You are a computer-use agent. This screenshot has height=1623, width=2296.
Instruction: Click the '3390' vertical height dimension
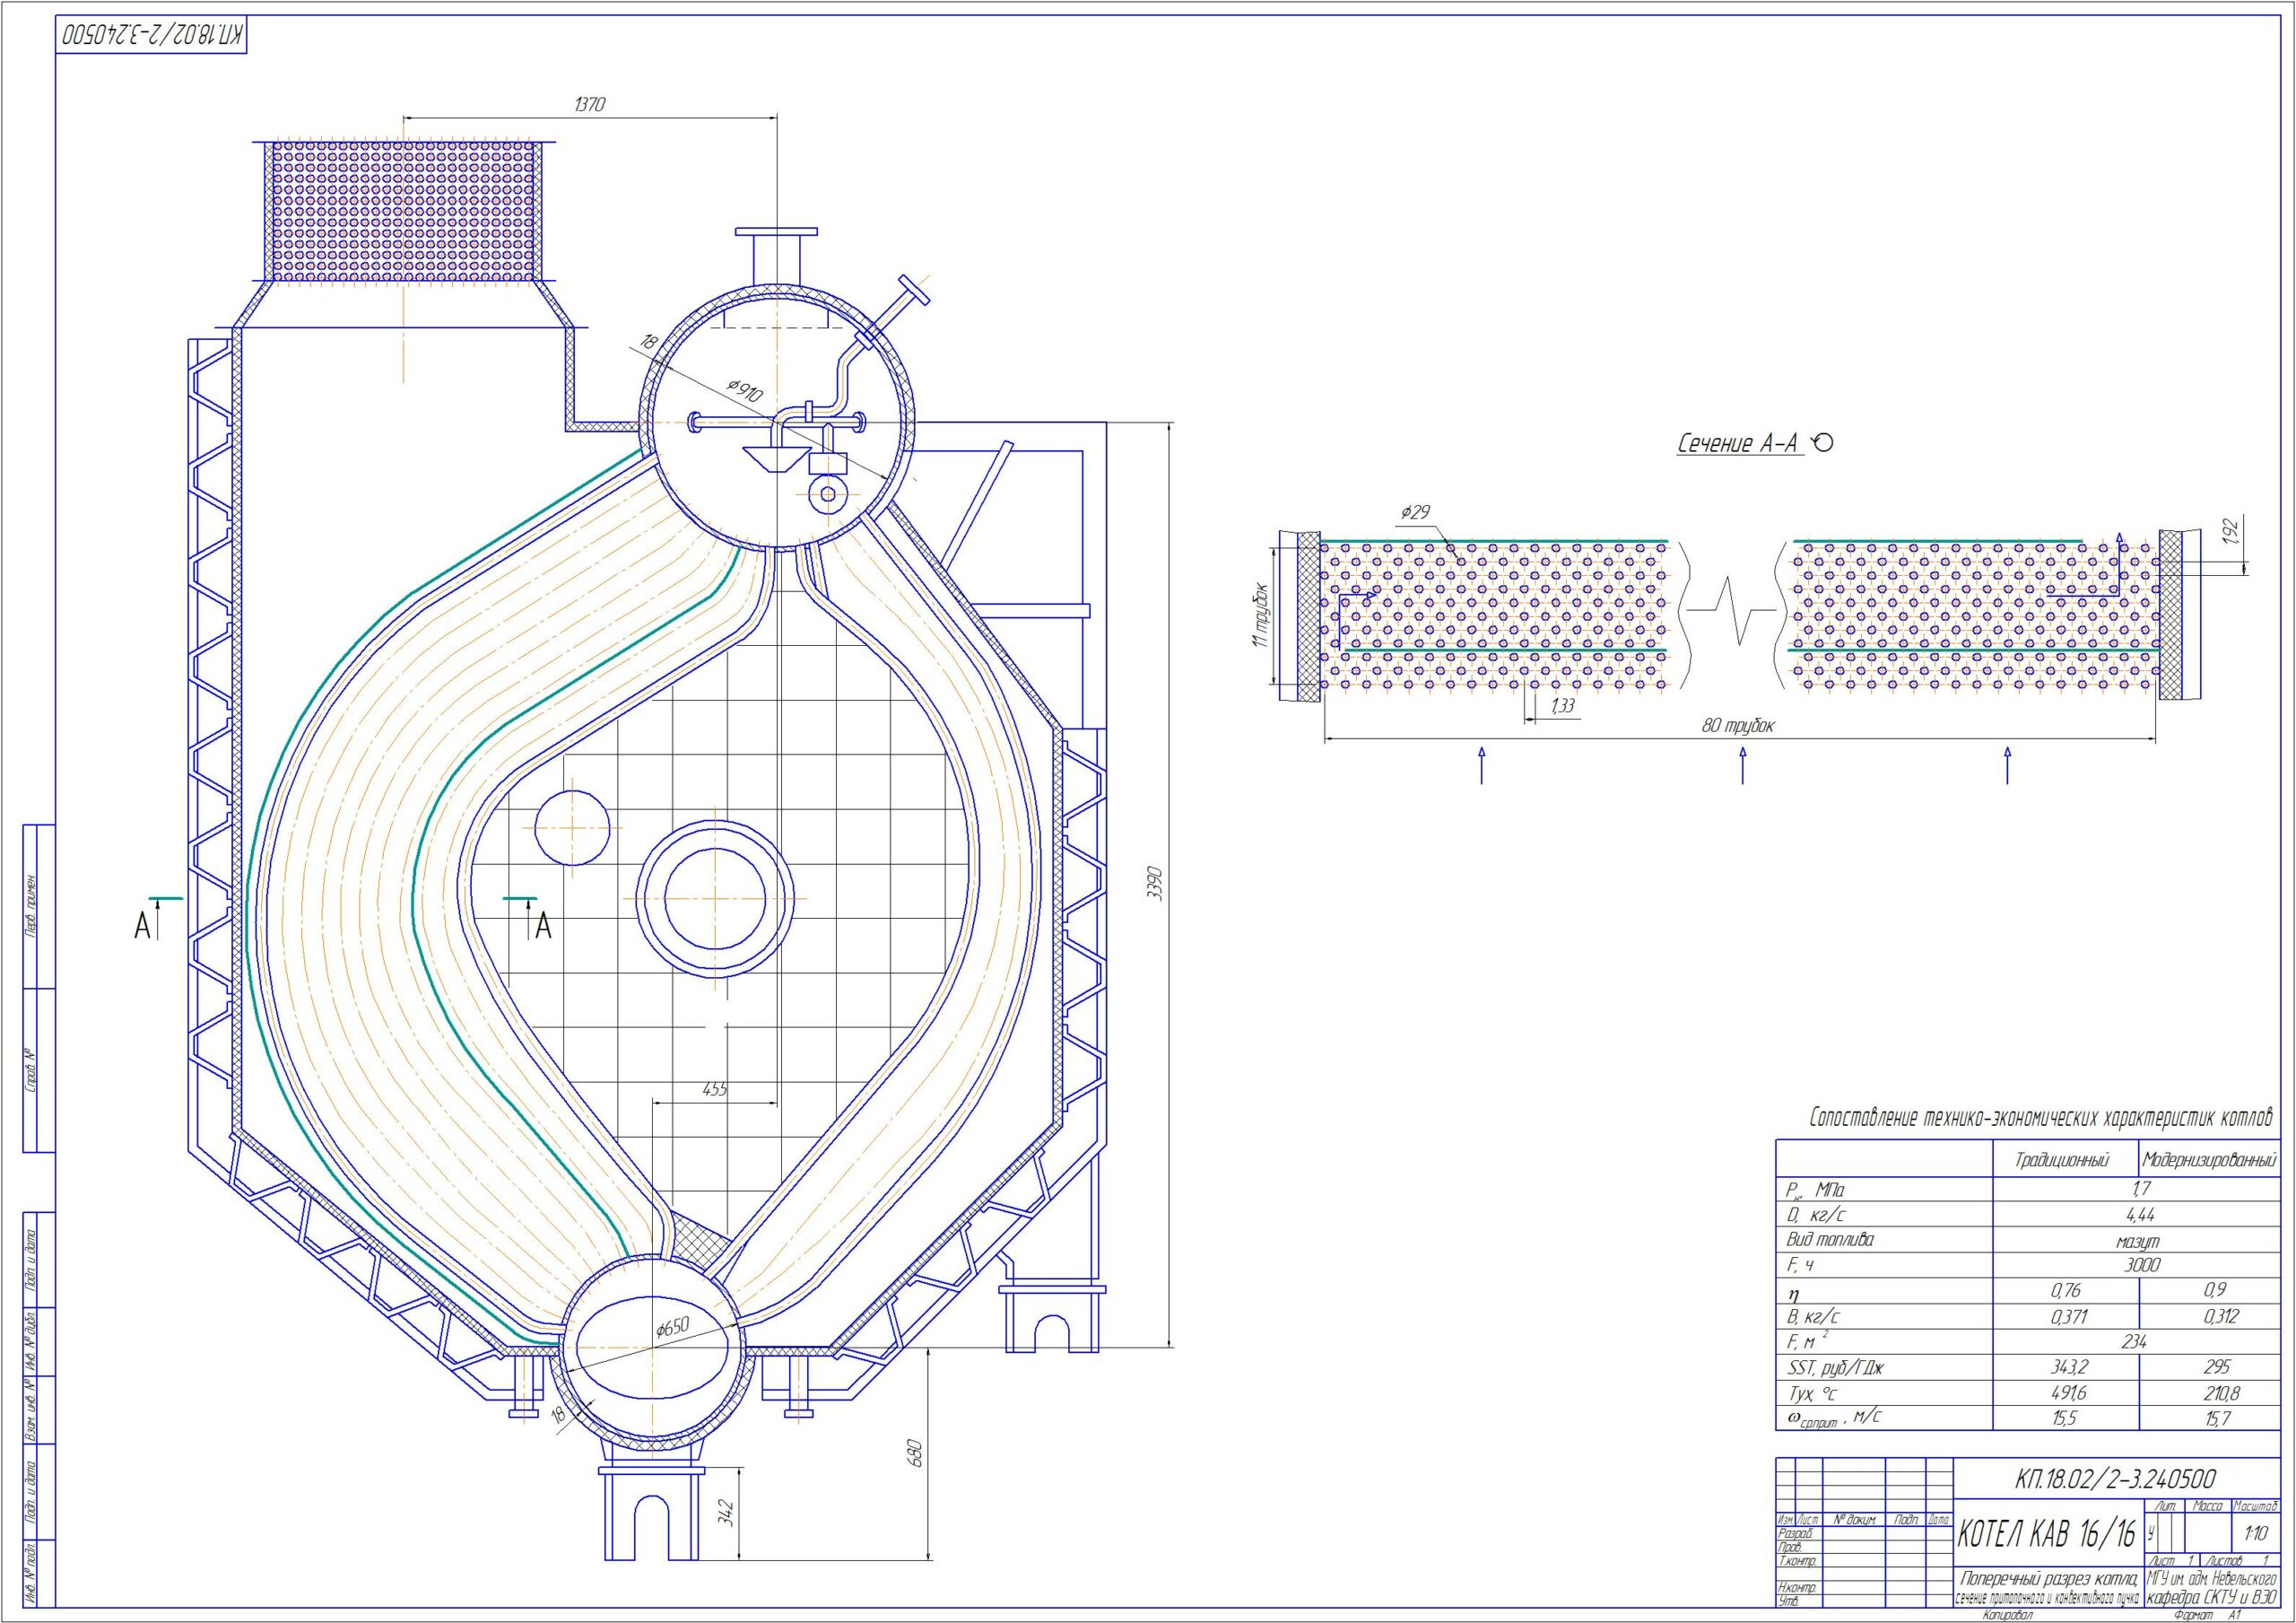pos(1154,883)
